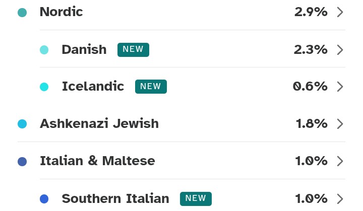Click the Ashkenazi Jewish blue dot

[22, 124]
